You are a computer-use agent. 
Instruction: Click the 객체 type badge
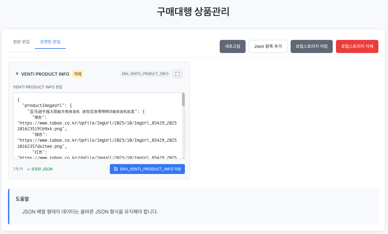(x=78, y=74)
